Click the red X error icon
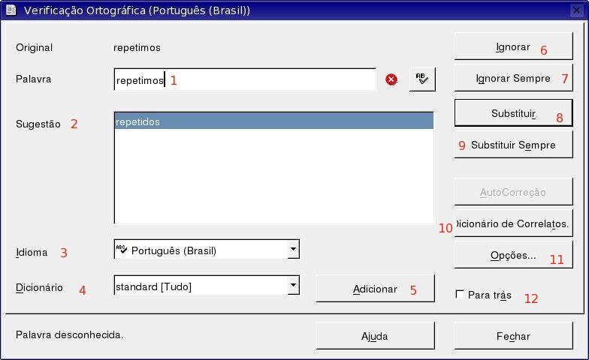This screenshot has width=589, height=360. (391, 79)
